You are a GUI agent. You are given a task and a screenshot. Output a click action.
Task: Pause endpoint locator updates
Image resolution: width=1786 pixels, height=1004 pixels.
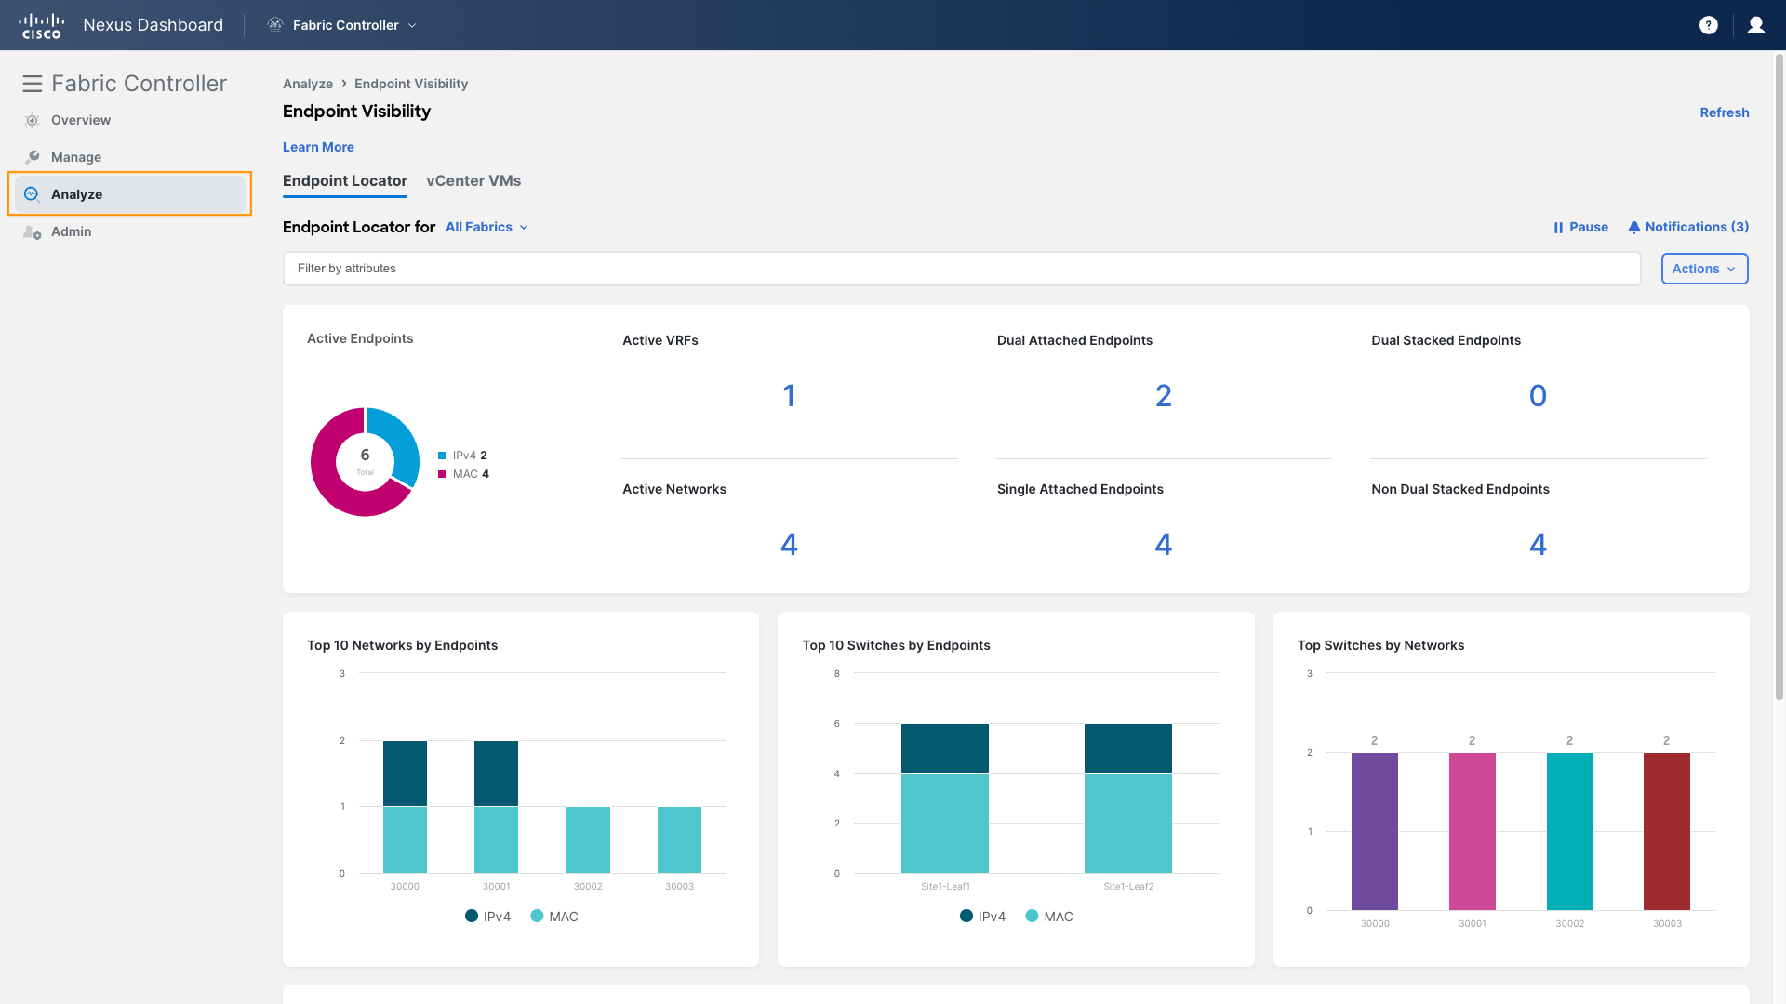(x=1580, y=227)
